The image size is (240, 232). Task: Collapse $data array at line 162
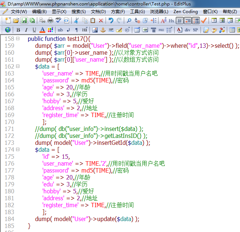click(18, 66)
